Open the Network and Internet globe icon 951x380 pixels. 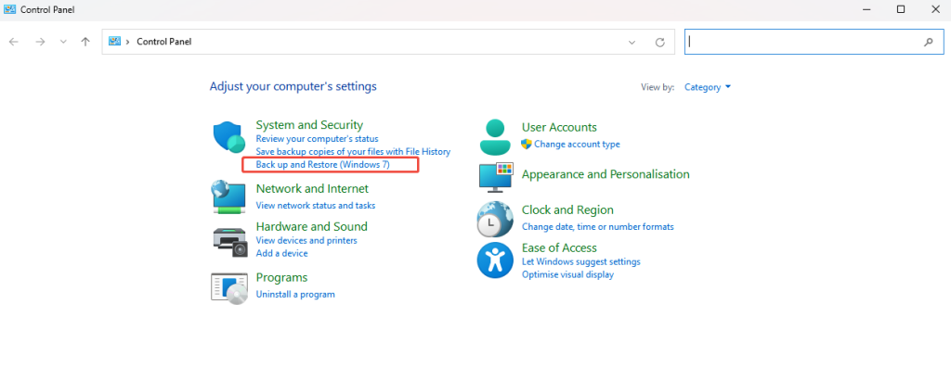(x=228, y=196)
